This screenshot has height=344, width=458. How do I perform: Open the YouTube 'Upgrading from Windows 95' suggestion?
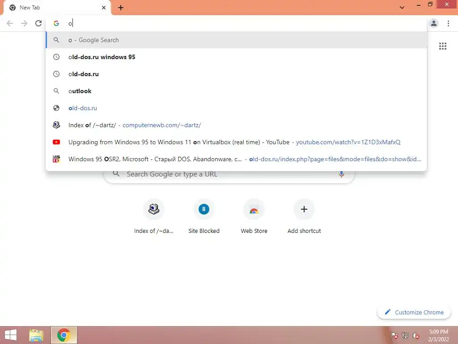[236, 142]
